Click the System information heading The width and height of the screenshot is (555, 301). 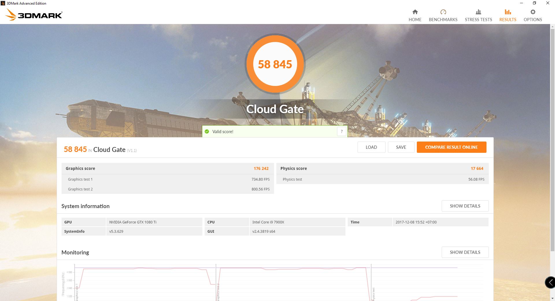point(85,206)
